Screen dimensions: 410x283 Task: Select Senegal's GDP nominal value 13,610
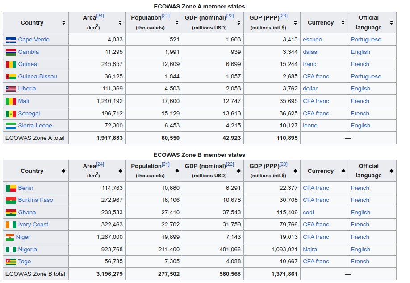pyautogui.click(x=232, y=114)
